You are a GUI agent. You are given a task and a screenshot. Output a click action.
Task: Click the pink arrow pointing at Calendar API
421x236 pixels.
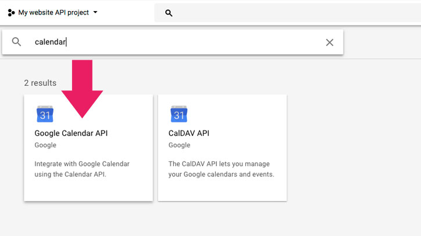click(x=81, y=87)
